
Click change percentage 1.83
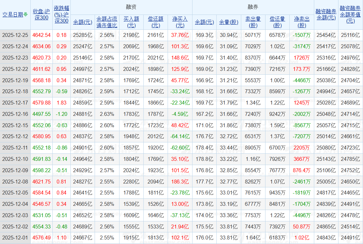(62, 103)
